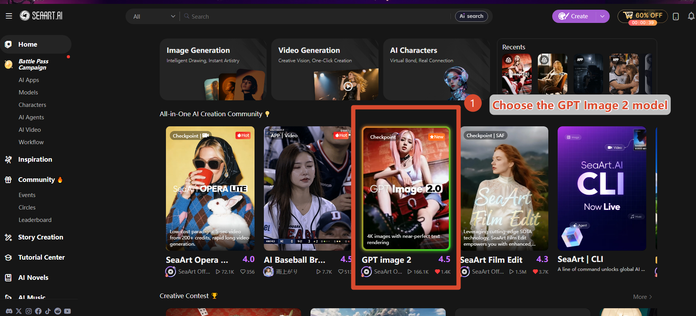Open Events in the sidebar
The width and height of the screenshot is (696, 316).
pyautogui.click(x=27, y=195)
